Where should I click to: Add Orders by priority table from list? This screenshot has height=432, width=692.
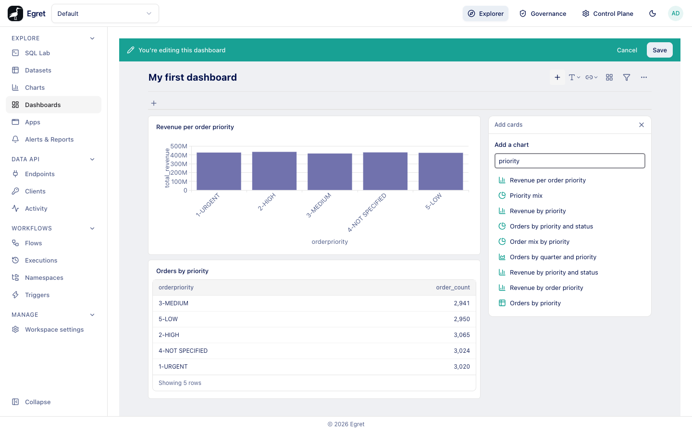[570, 303]
